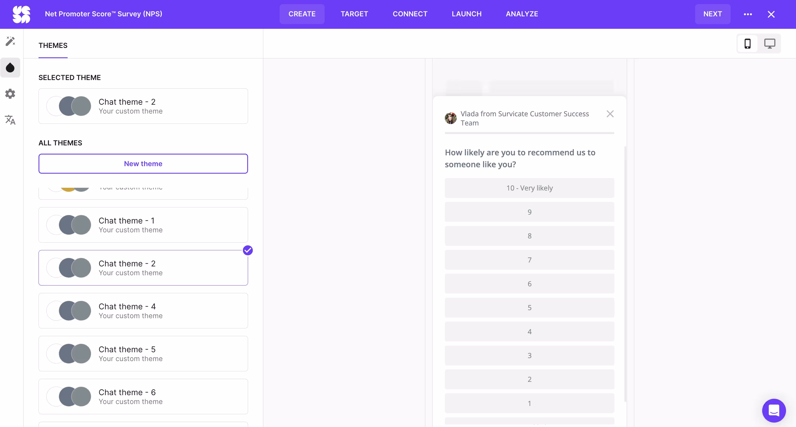
Task: Select score 3 in survey
Action: [x=529, y=355]
